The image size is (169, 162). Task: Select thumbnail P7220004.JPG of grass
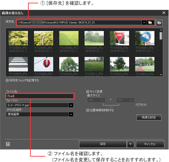click(69, 38)
